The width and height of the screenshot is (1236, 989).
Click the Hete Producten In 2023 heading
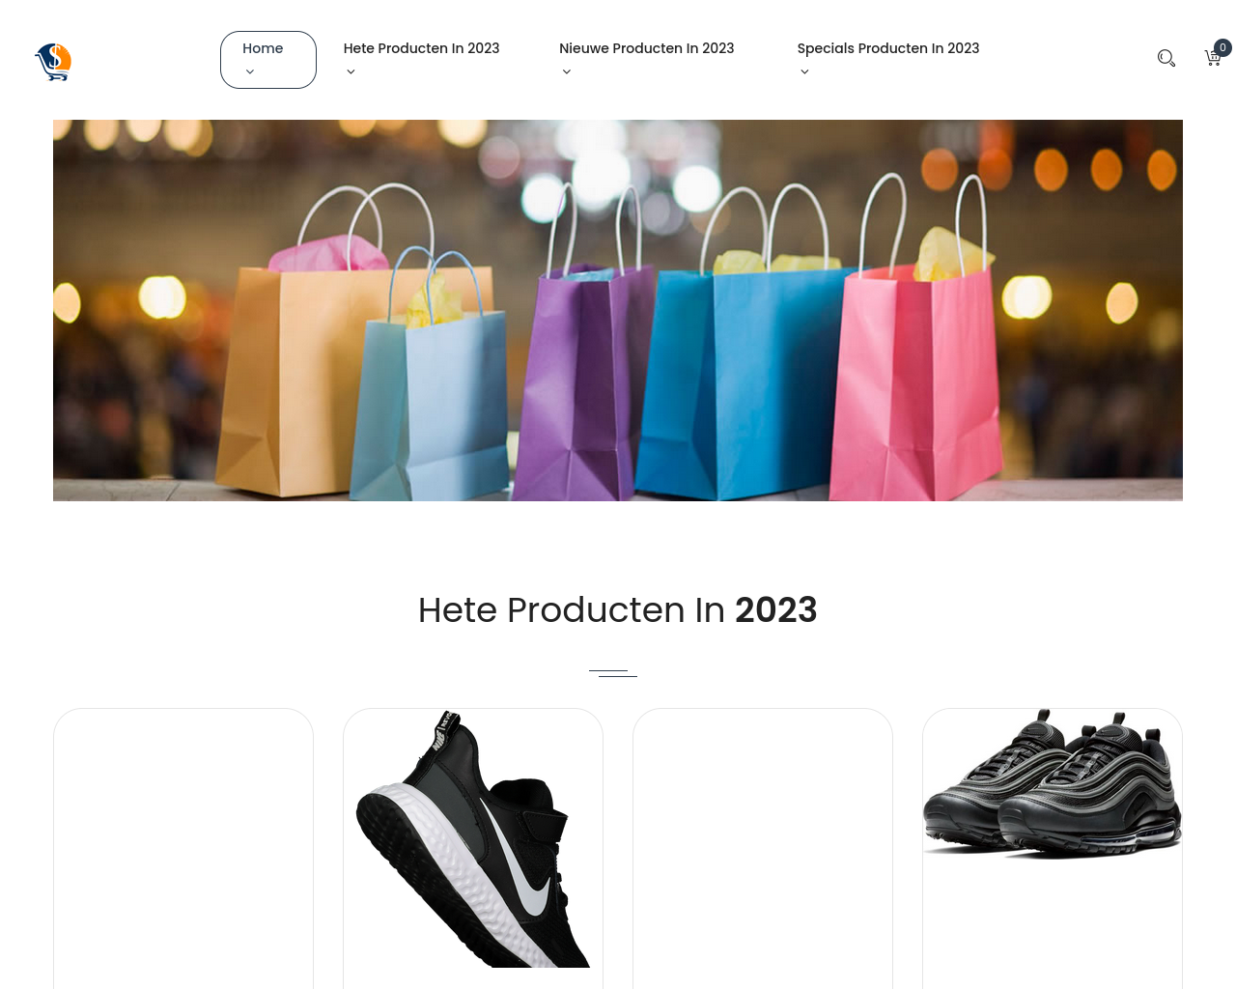618,609
